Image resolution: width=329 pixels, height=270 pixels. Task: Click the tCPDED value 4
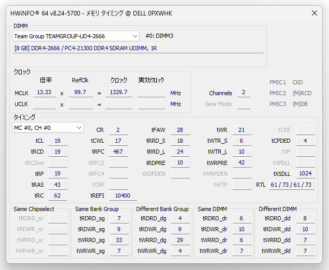click(x=306, y=141)
